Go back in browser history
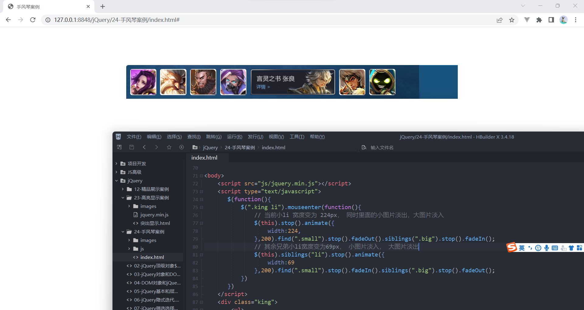Screen dimensions: 584x310 coord(9,20)
